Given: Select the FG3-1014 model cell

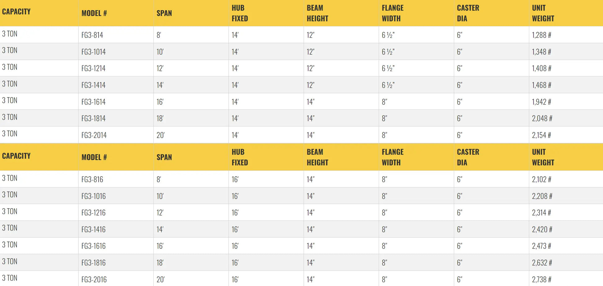Looking at the screenshot, I should (94, 52).
